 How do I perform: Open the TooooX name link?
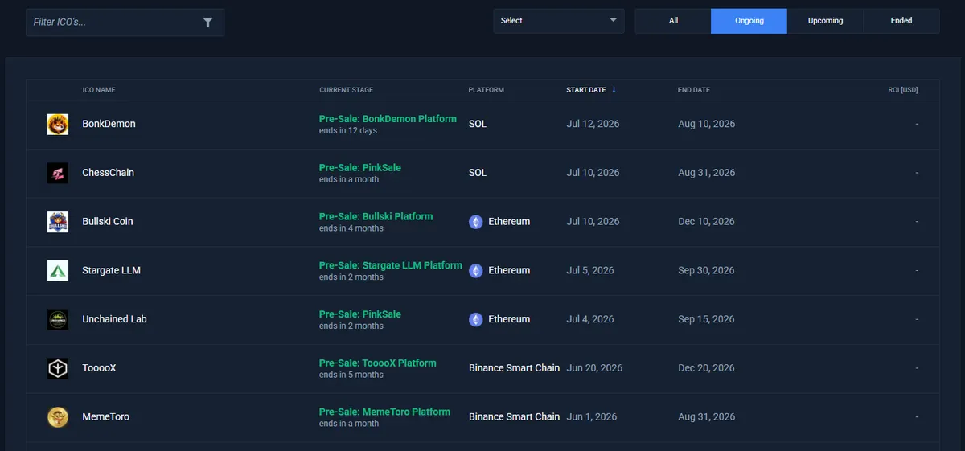pos(99,368)
